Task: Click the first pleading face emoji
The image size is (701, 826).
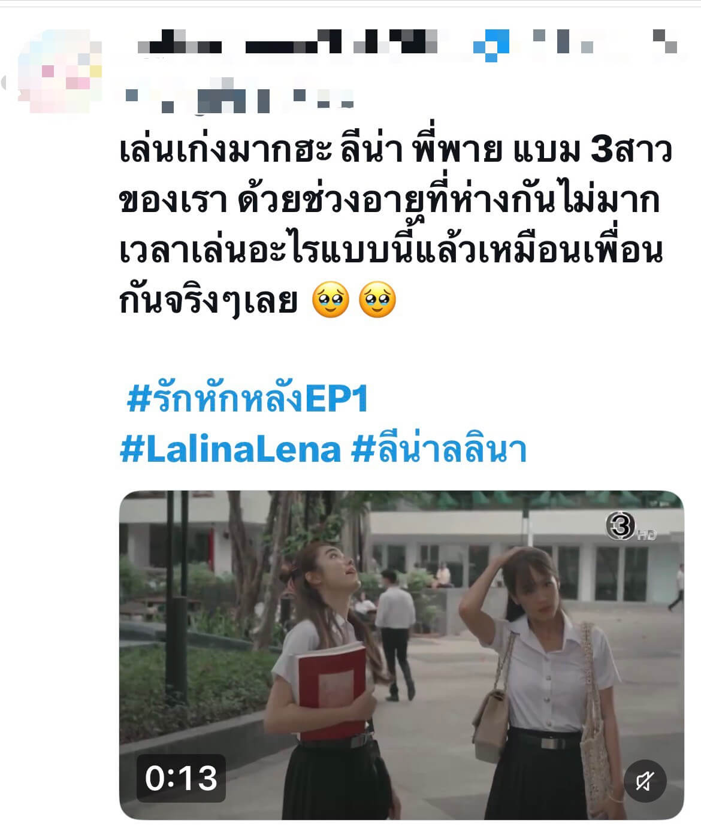Action: [331, 301]
